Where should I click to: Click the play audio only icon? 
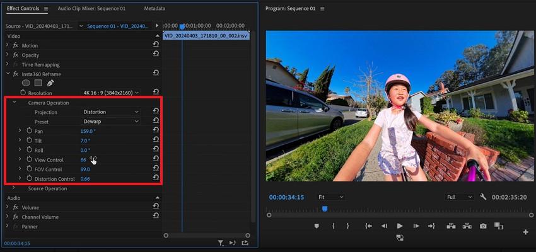(x=233, y=243)
